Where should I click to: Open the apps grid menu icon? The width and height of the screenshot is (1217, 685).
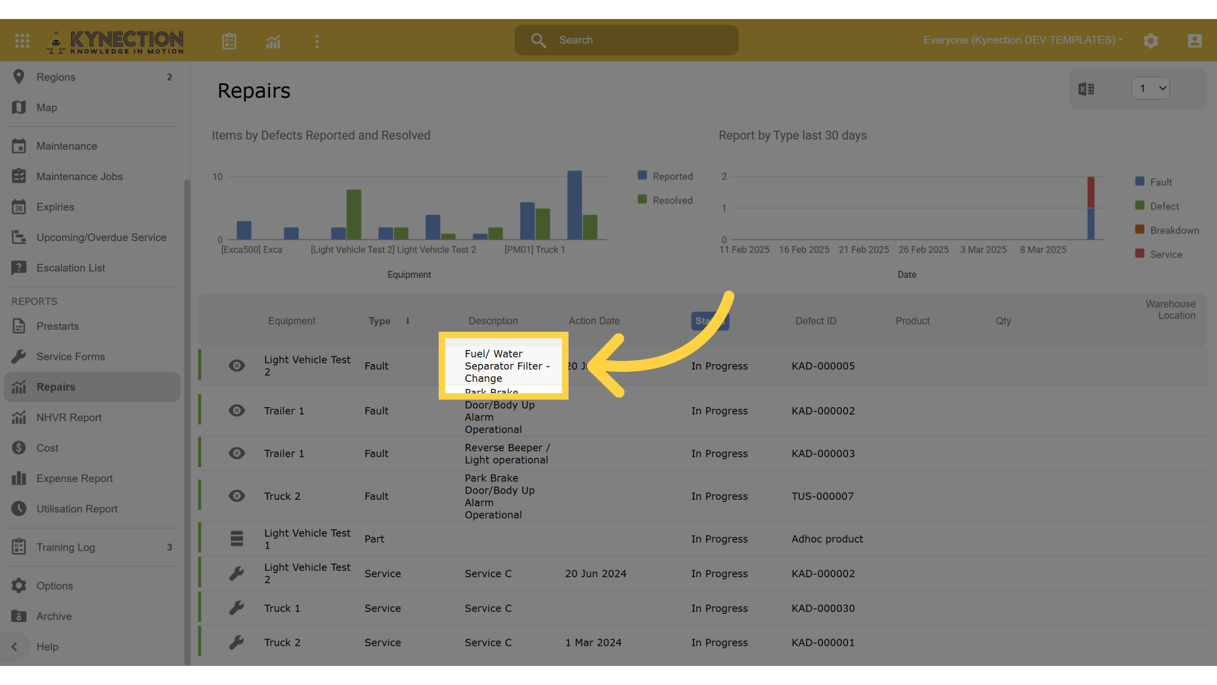(22, 41)
